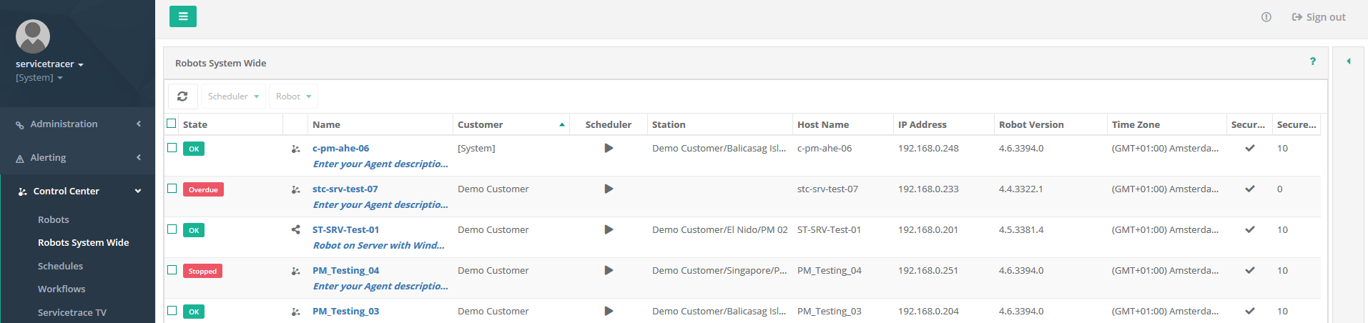Expand the right side panel arrow
The width and height of the screenshot is (1368, 323).
[x=1348, y=61]
